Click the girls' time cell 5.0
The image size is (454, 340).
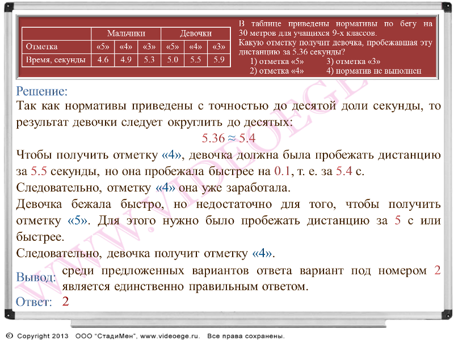pos(173,60)
